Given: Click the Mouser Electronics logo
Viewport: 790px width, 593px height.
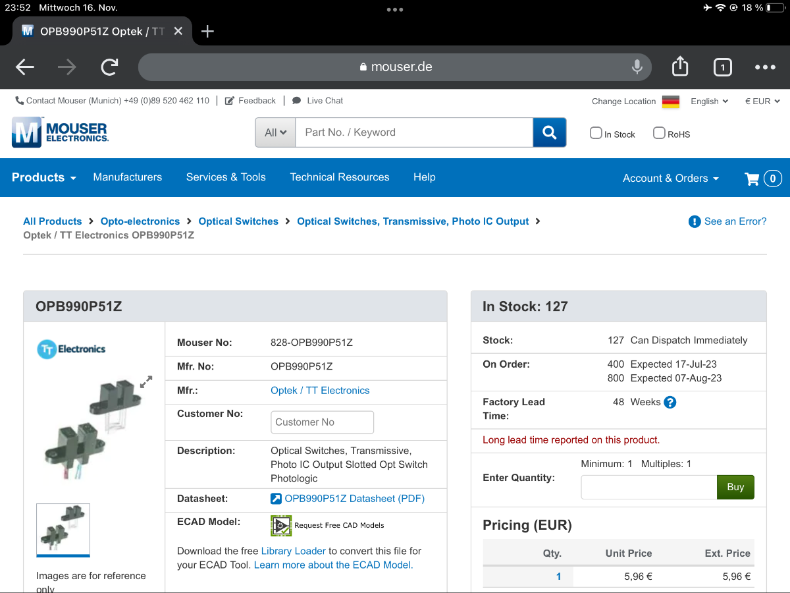Looking at the screenshot, I should pos(60,132).
